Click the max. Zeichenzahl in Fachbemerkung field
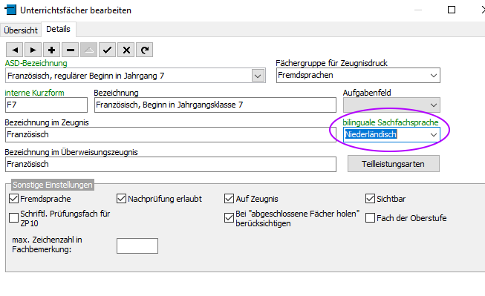This screenshot has height=296, width=485. 137,246
